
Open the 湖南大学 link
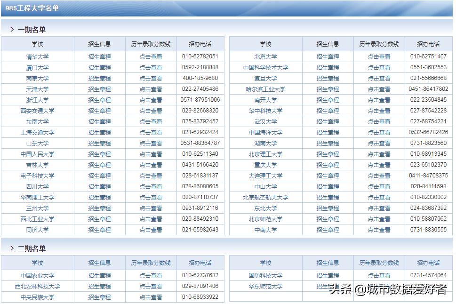coord(266,143)
